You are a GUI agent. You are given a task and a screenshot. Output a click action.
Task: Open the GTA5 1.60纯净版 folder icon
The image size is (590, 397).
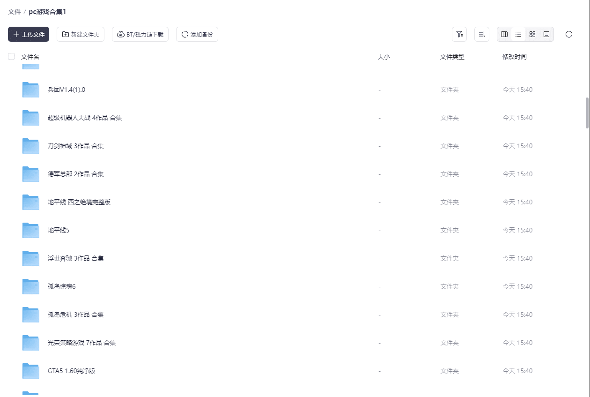(31, 371)
